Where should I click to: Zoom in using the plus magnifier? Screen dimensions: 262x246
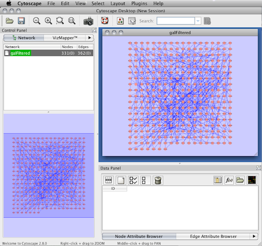tap(48, 20)
